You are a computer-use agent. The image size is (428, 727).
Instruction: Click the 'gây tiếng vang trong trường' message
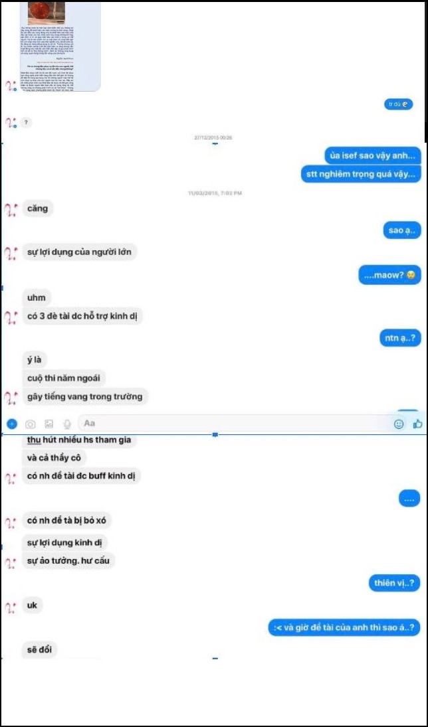pos(85,396)
